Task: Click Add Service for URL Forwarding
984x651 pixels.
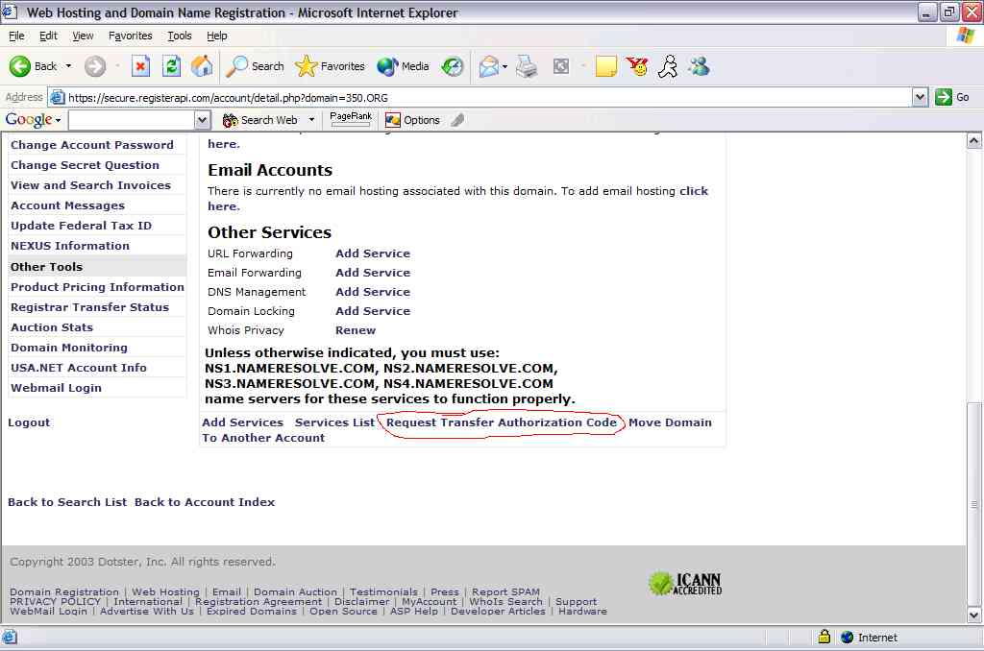Action: point(373,253)
